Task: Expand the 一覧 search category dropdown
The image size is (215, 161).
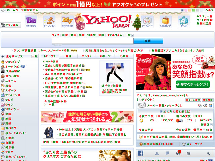Action: pyautogui.click(x=132, y=35)
